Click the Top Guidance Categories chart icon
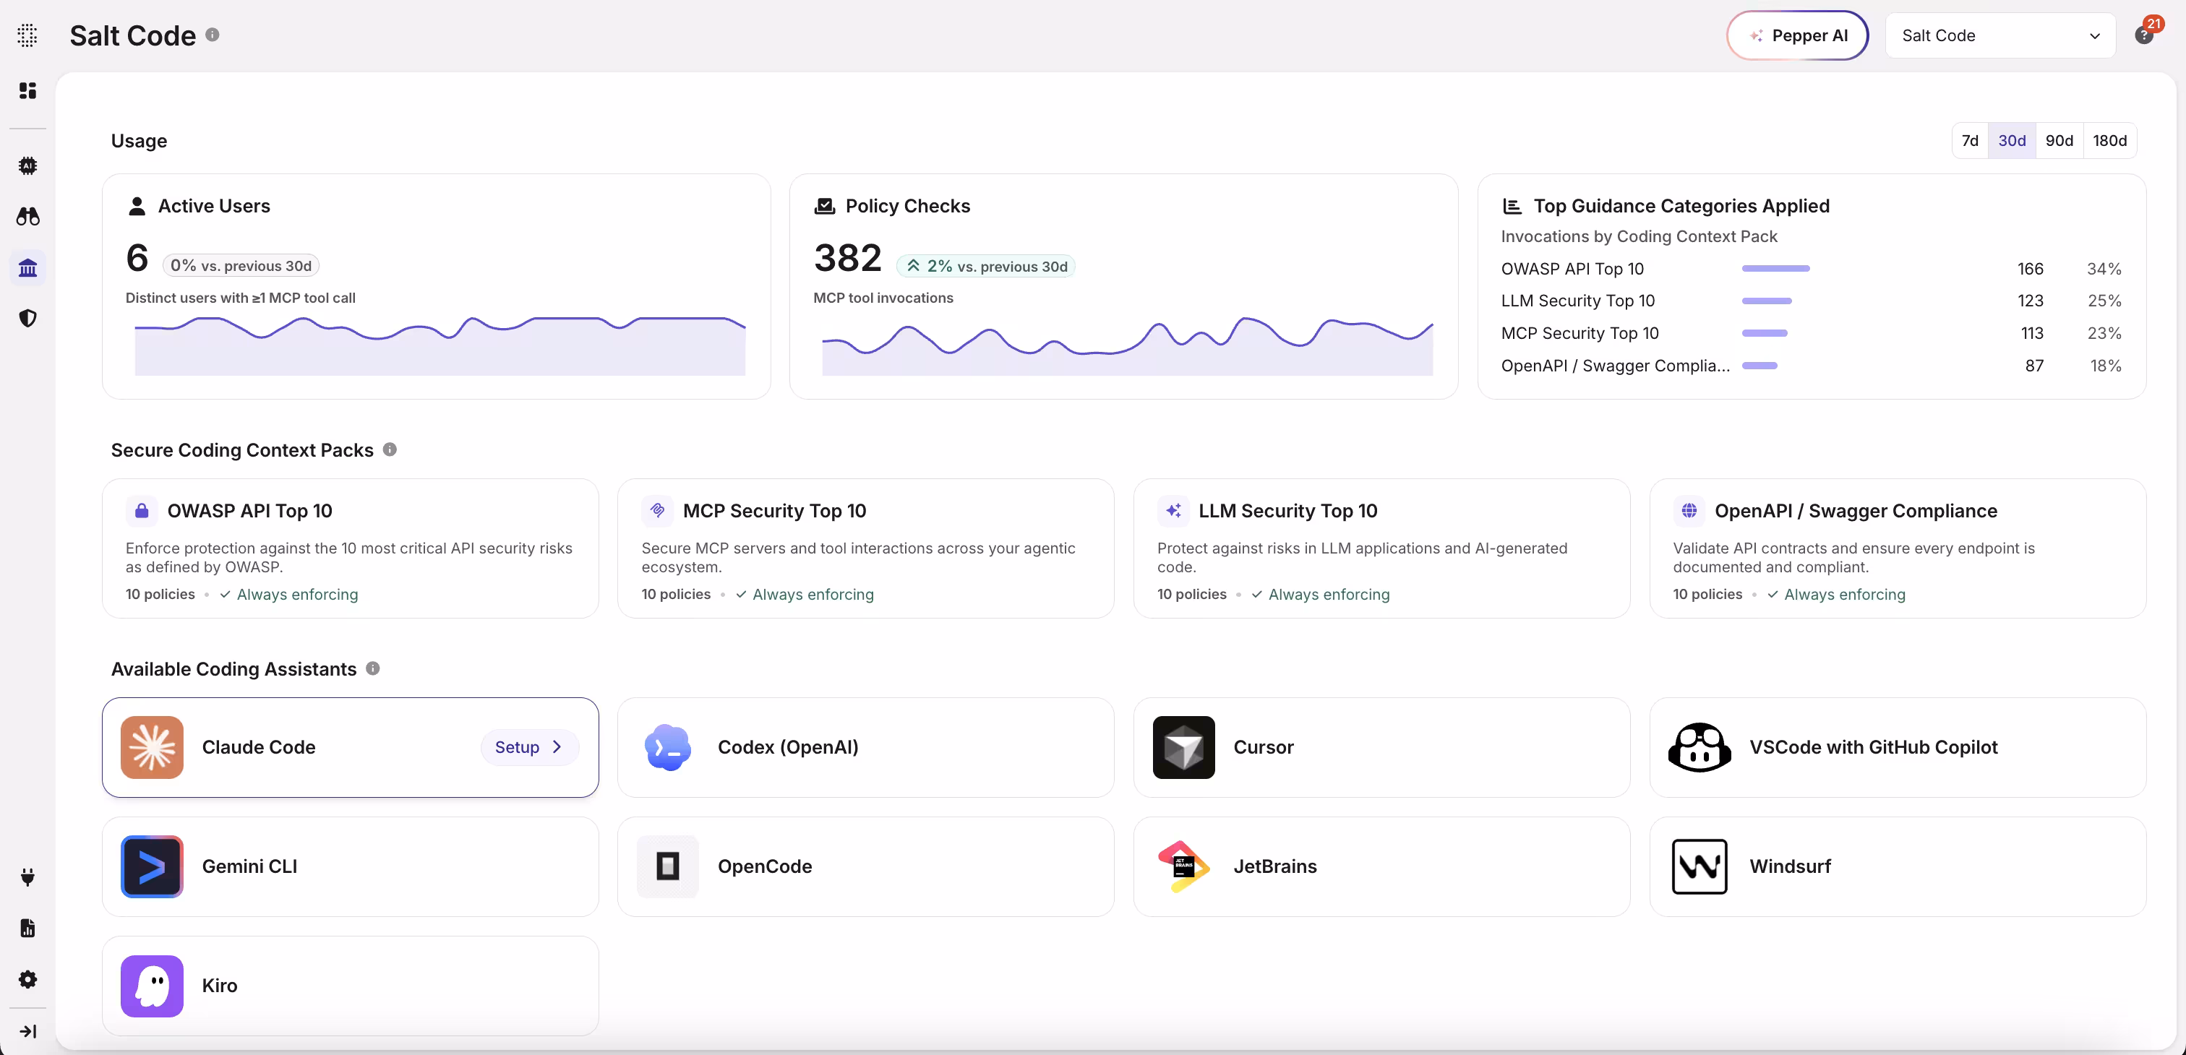 [x=1512, y=206]
